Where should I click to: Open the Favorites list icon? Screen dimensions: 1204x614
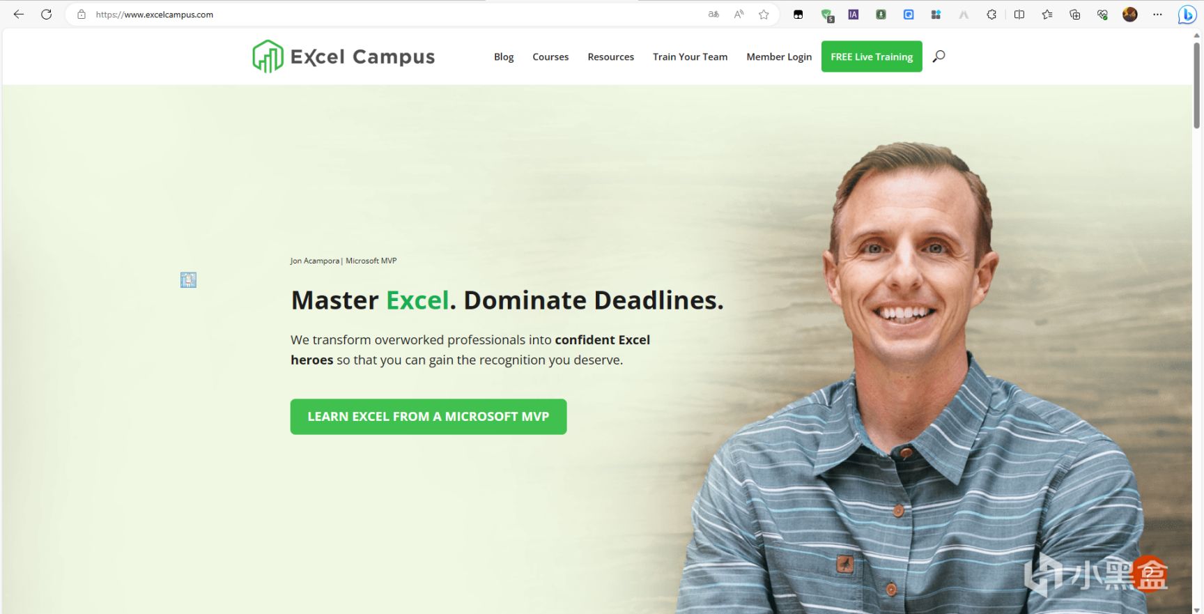pos(1047,14)
